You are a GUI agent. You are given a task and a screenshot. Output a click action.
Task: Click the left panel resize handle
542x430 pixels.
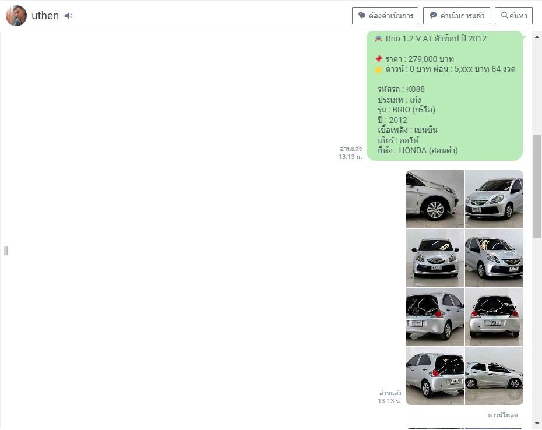(x=6, y=251)
